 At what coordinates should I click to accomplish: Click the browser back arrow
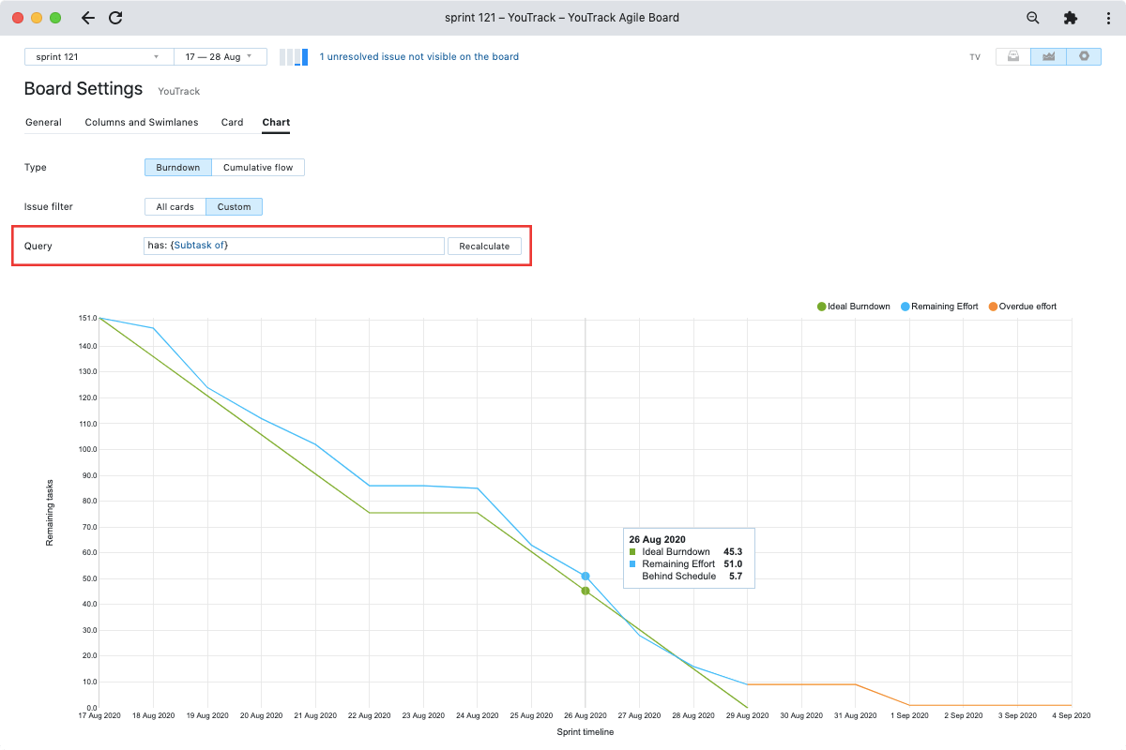(x=87, y=18)
